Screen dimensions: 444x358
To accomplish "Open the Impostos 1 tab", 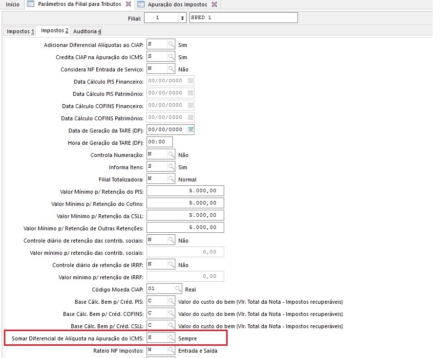I will click(21, 31).
